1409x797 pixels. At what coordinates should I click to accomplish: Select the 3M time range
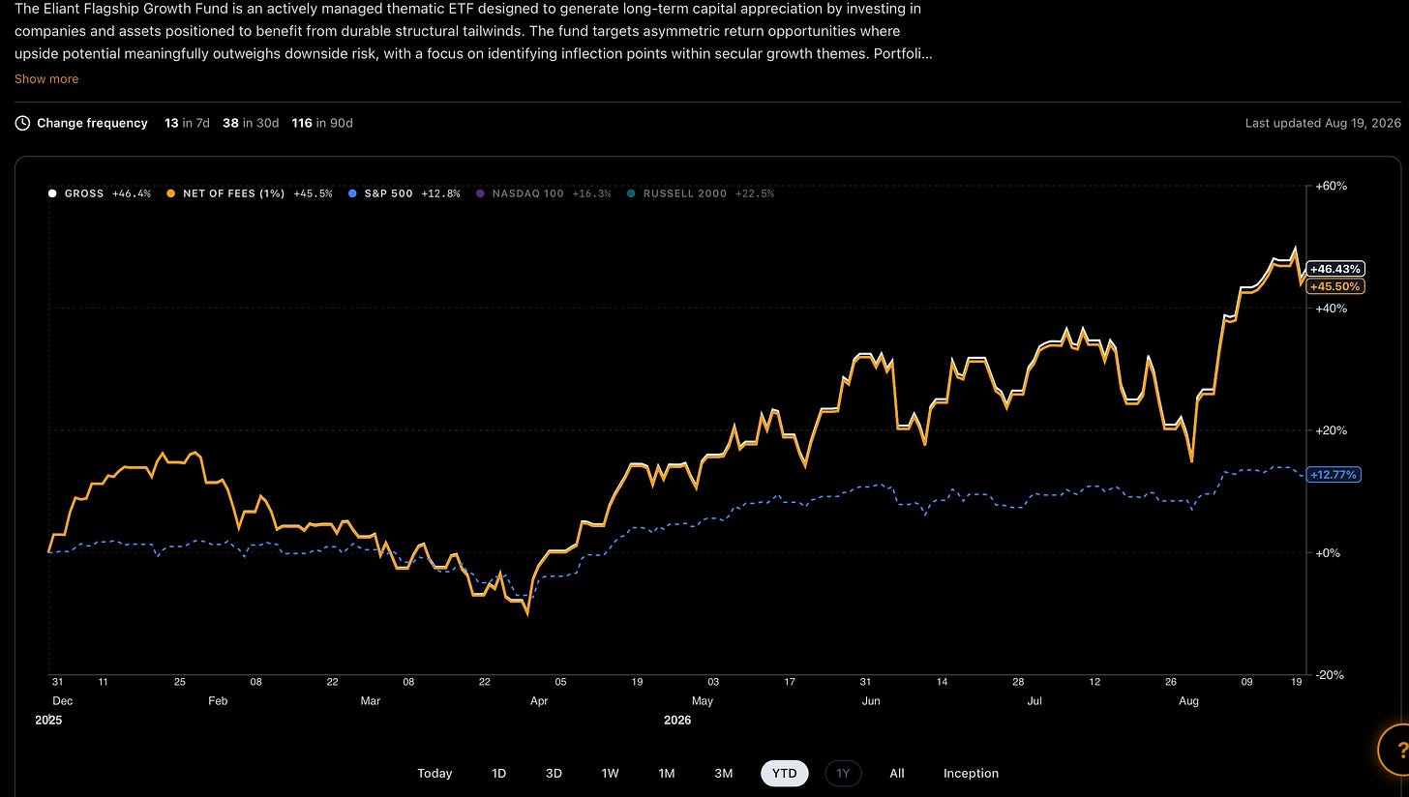click(x=723, y=774)
